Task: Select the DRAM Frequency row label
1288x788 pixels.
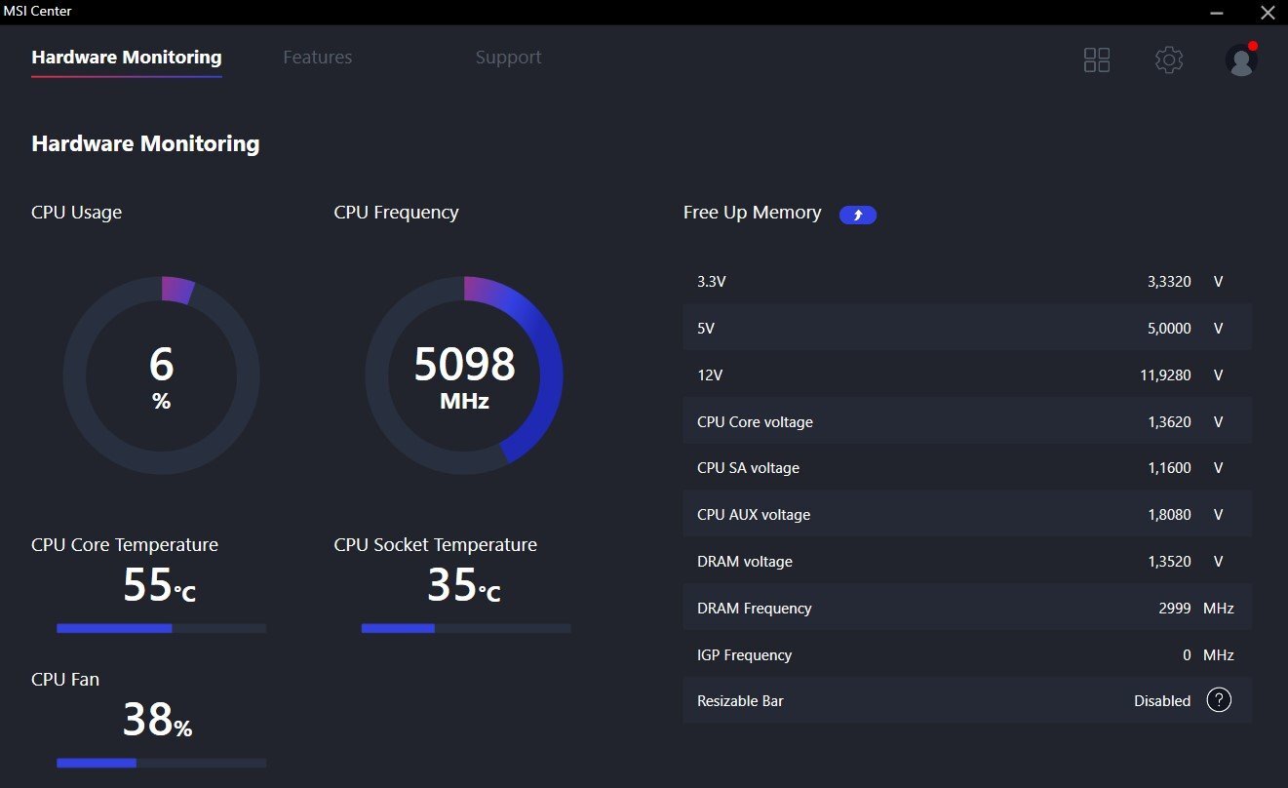Action: pyautogui.click(x=755, y=609)
